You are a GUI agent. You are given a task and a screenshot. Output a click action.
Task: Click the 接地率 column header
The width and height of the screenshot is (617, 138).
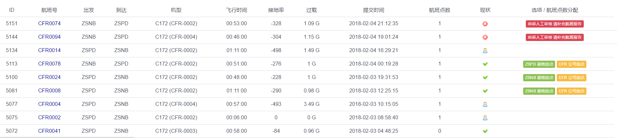[x=276, y=10]
